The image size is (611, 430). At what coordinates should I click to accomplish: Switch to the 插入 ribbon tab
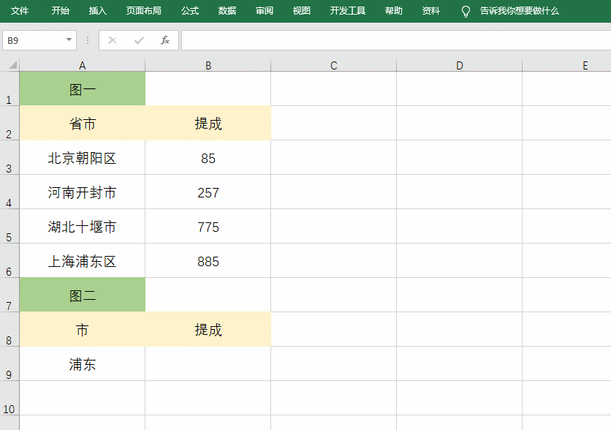[x=97, y=11]
